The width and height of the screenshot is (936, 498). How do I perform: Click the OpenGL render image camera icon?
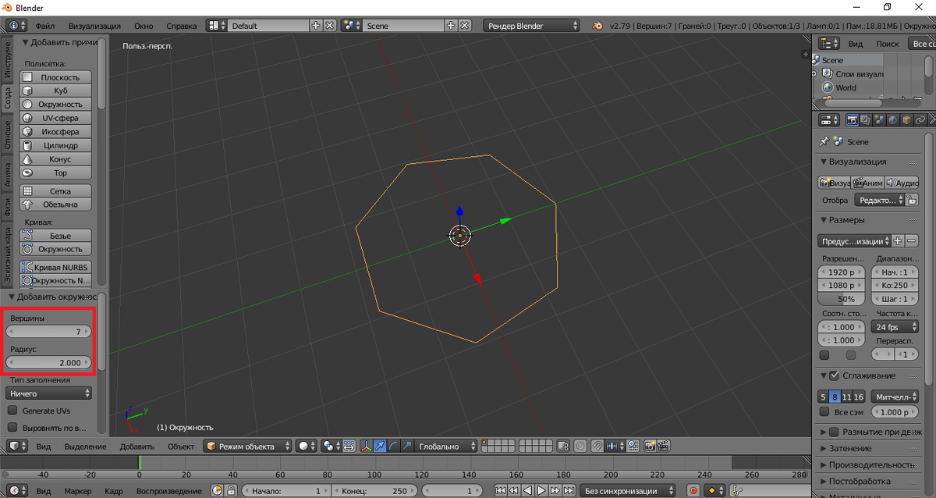(650, 446)
